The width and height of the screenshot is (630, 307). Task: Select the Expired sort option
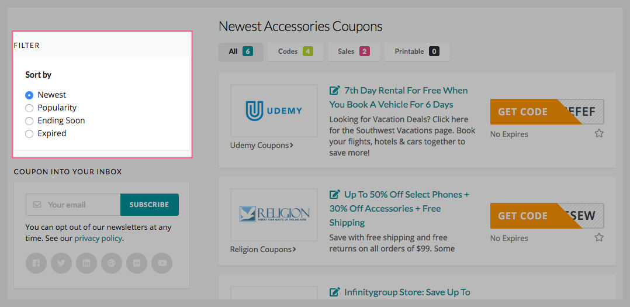point(29,134)
